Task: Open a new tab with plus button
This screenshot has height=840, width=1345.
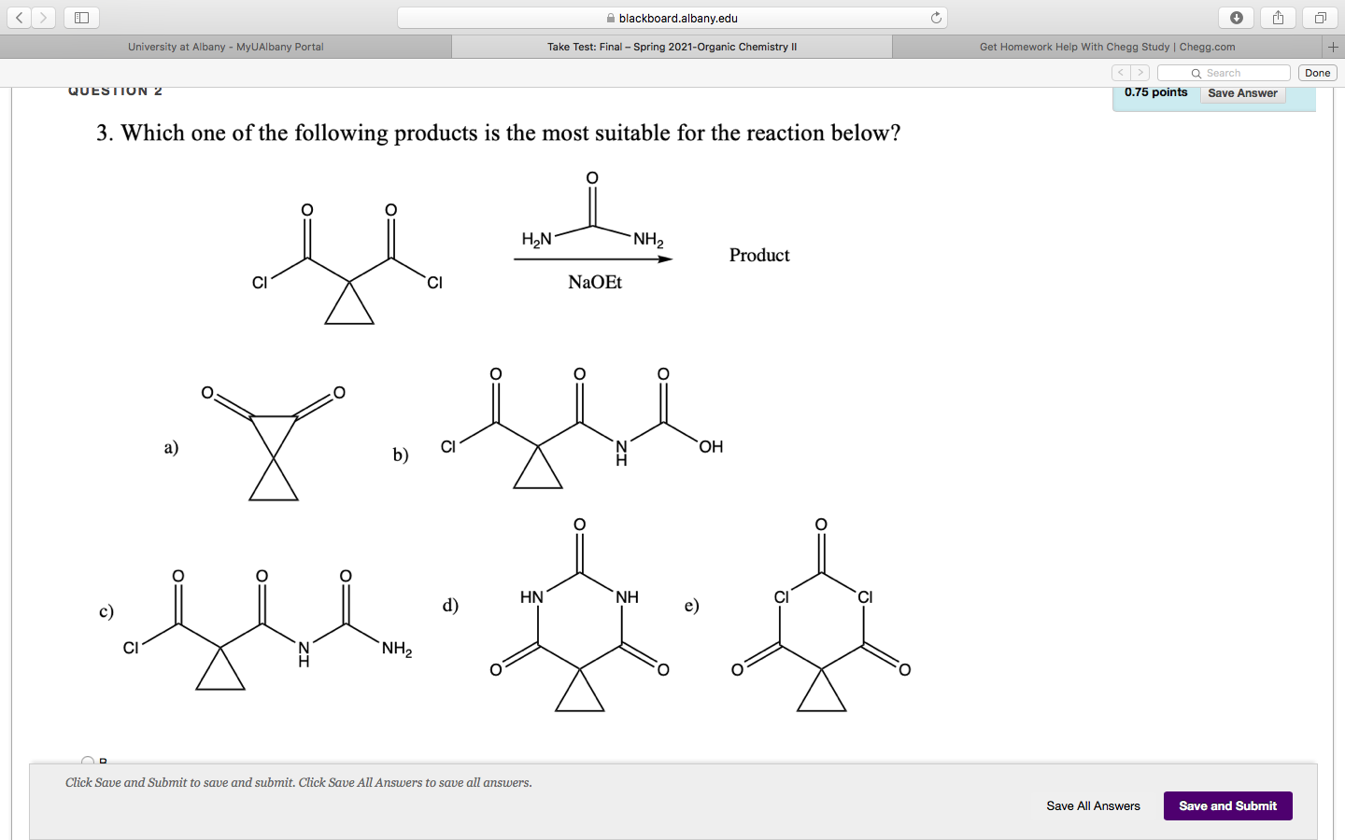Action: coord(1334,47)
